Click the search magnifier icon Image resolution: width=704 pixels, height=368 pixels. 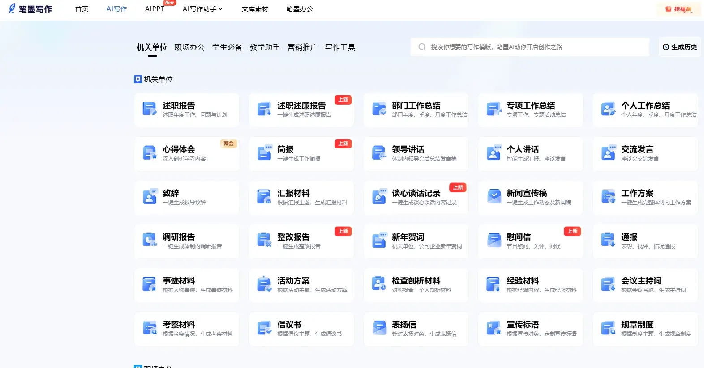click(x=422, y=47)
